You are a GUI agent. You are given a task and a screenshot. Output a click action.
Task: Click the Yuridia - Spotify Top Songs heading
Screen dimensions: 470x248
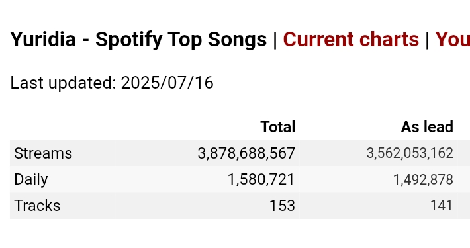[138, 40]
